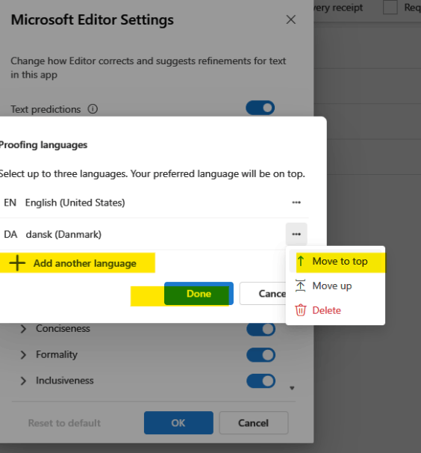421x453 pixels.
Task: Click Reset to default
Action: coord(64,423)
